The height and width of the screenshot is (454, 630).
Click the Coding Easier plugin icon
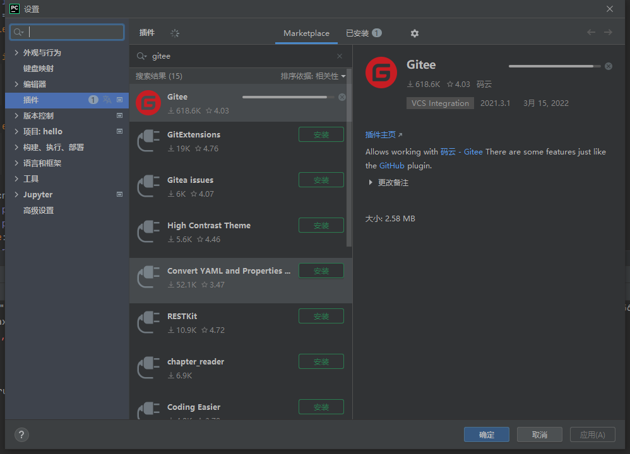coord(148,410)
